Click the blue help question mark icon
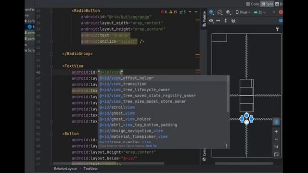The width and height of the screenshot is (308, 173). [x=281, y=21]
